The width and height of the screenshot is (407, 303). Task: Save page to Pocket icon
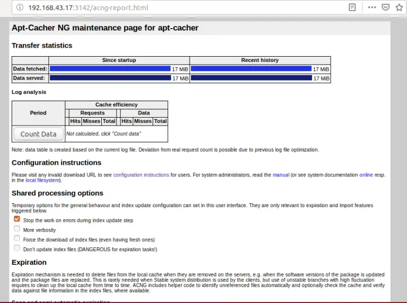click(x=386, y=7)
